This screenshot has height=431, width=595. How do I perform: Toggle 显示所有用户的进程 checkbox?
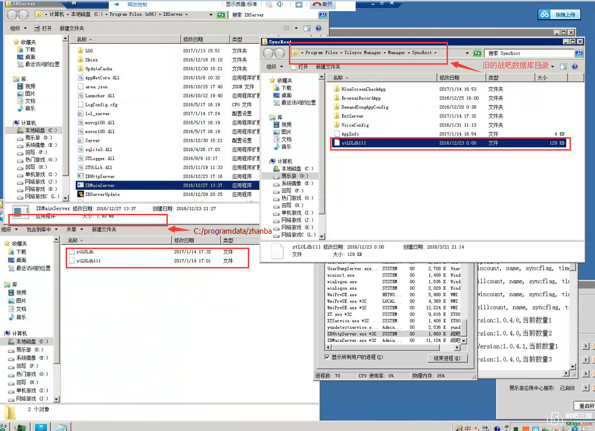[x=327, y=357]
